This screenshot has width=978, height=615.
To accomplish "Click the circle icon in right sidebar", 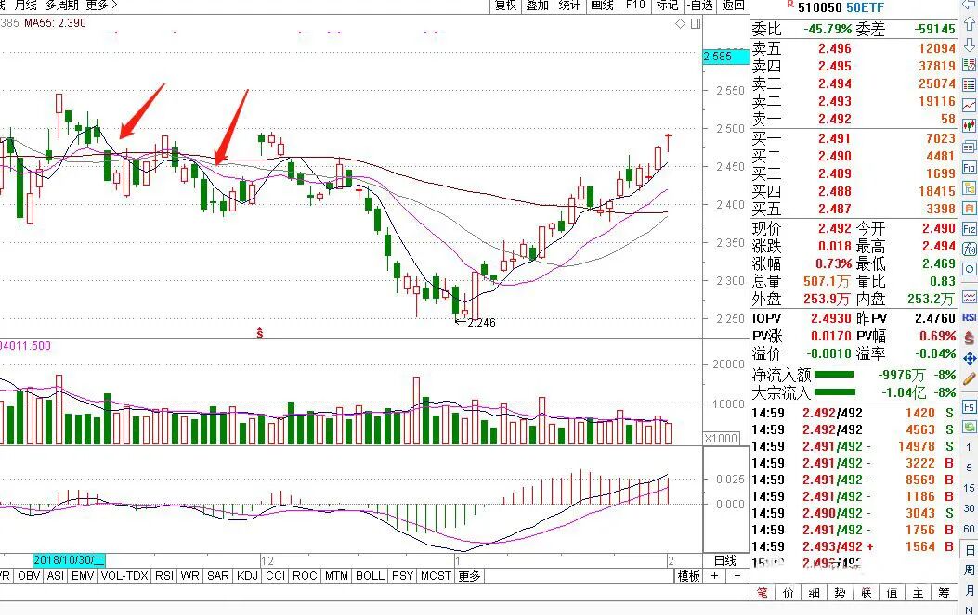I will coord(970,270).
